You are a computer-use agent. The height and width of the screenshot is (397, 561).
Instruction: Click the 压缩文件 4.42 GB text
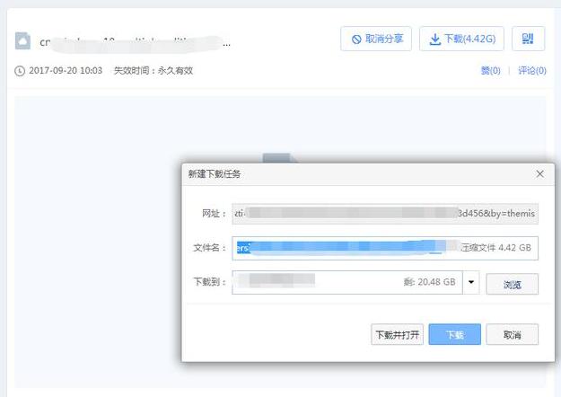pyautogui.click(x=495, y=248)
